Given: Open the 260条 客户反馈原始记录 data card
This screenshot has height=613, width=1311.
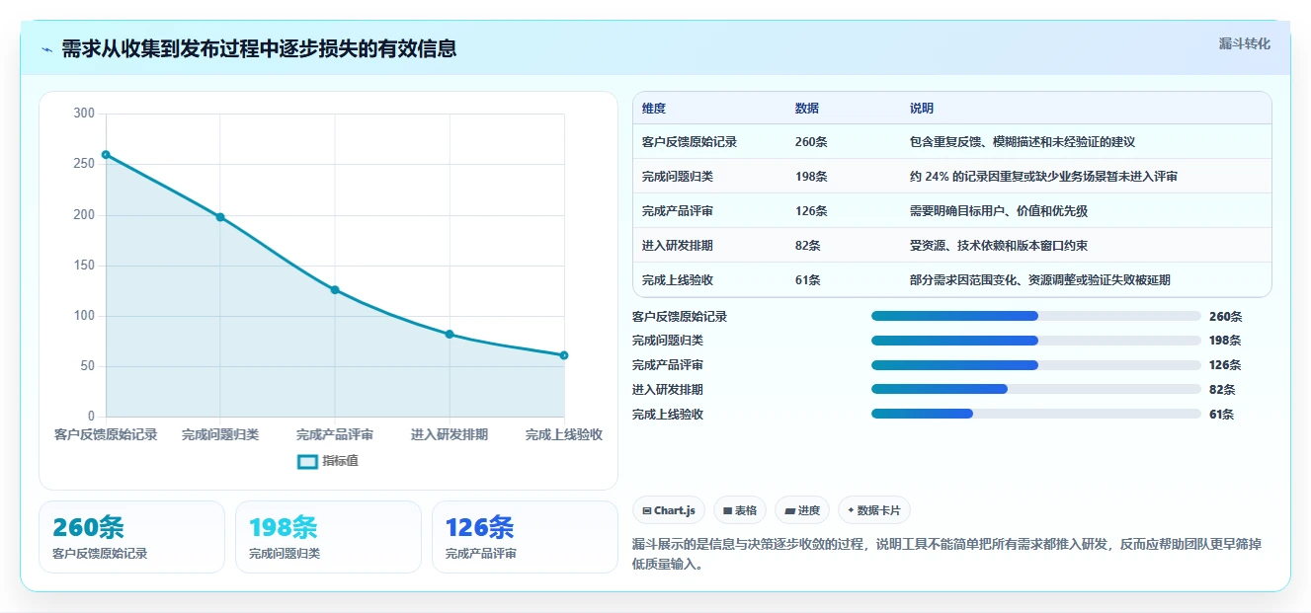Looking at the screenshot, I should point(131,537).
